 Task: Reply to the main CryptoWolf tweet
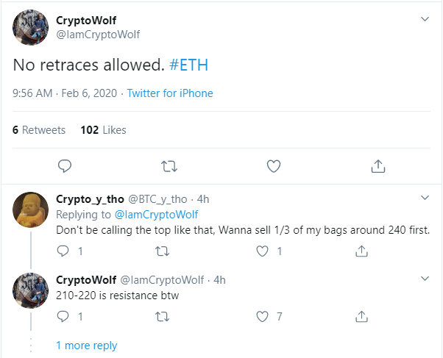click(65, 166)
